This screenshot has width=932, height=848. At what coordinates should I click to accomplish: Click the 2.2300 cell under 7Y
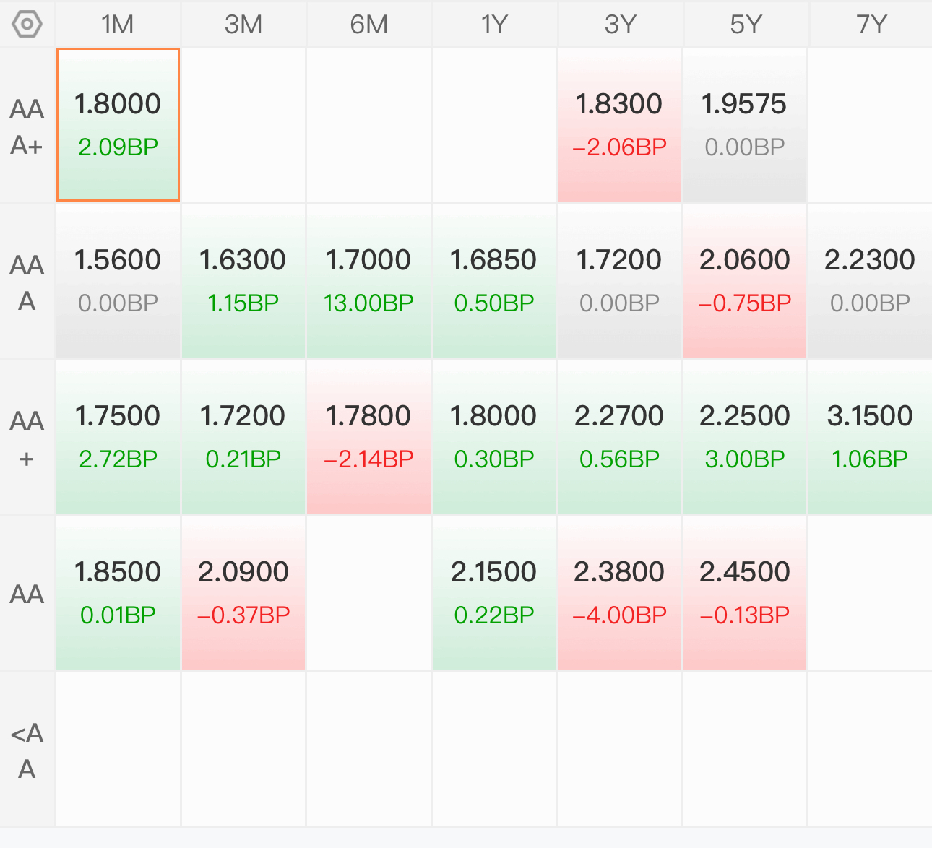[870, 280]
